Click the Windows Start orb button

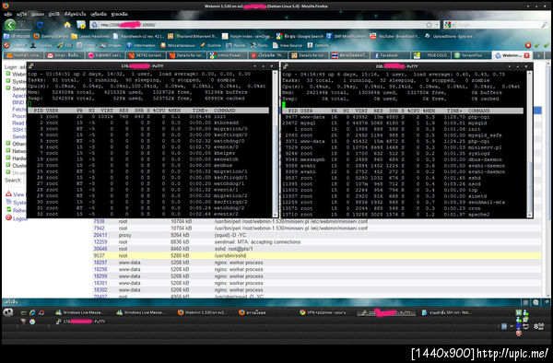coord(8,312)
